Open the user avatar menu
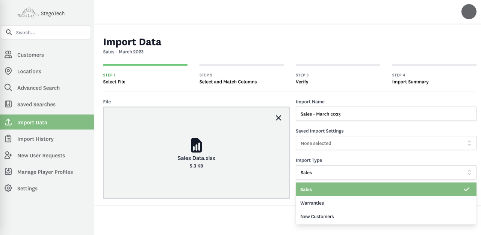The height and width of the screenshot is (235, 481). 469,12
